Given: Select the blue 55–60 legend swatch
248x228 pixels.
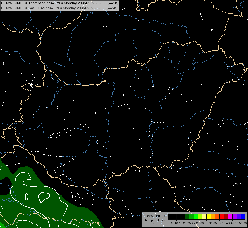Looking at the screenshot, I should [x=243, y=217].
